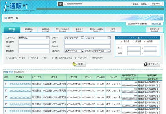This screenshot has width=166, height=114.
Task: Click the 取込時刻 column header
Action: pyautogui.click(x=101, y=77)
